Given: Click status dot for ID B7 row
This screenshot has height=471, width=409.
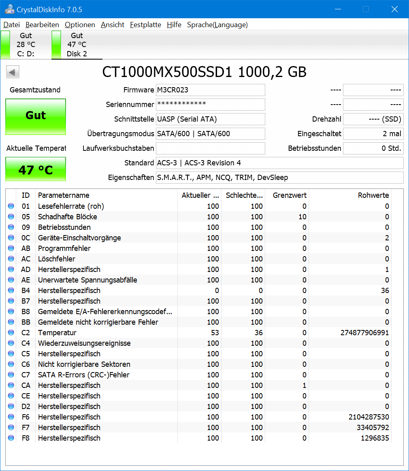Looking at the screenshot, I should coord(11,301).
